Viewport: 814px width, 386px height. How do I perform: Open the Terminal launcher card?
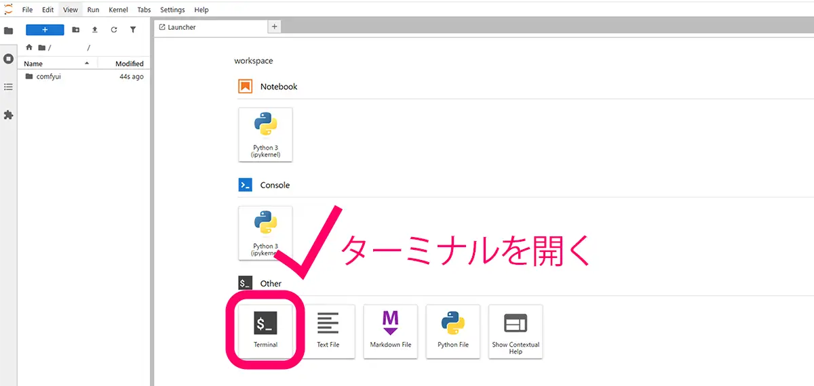coord(265,330)
